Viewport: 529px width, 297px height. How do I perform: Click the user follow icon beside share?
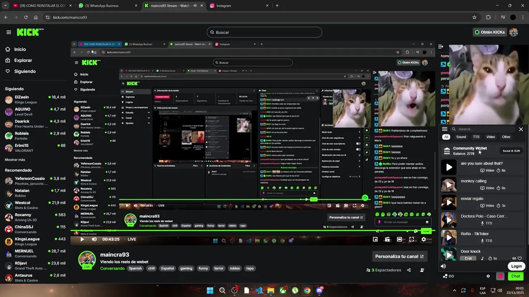(x=422, y=270)
